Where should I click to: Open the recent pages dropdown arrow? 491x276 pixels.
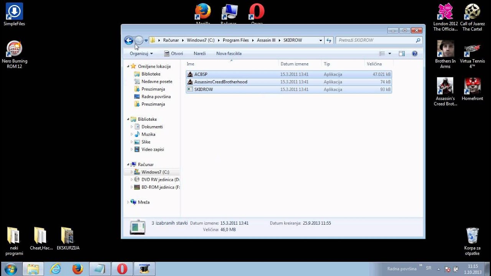146,41
